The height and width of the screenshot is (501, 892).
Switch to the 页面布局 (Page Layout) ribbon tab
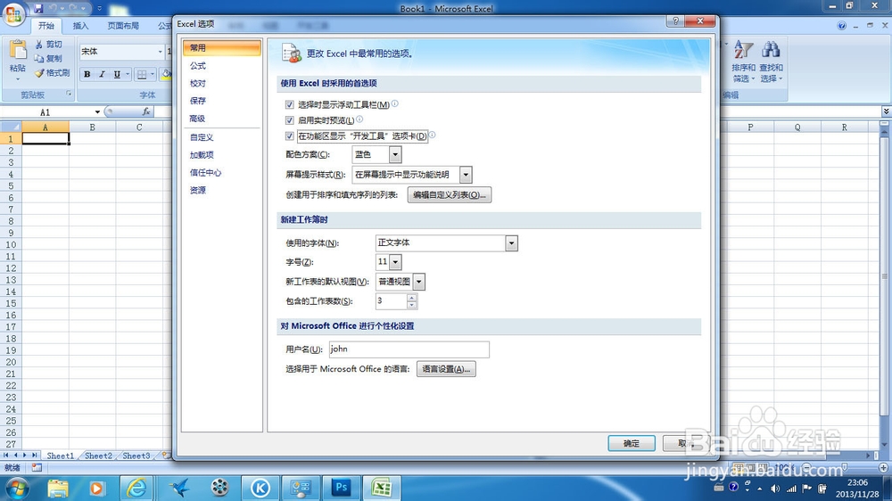[123, 26]
